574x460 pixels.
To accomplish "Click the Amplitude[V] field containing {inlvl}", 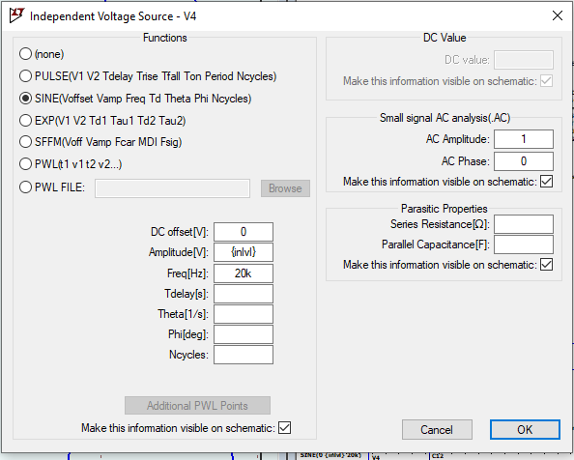I will (x=244, y=252).
